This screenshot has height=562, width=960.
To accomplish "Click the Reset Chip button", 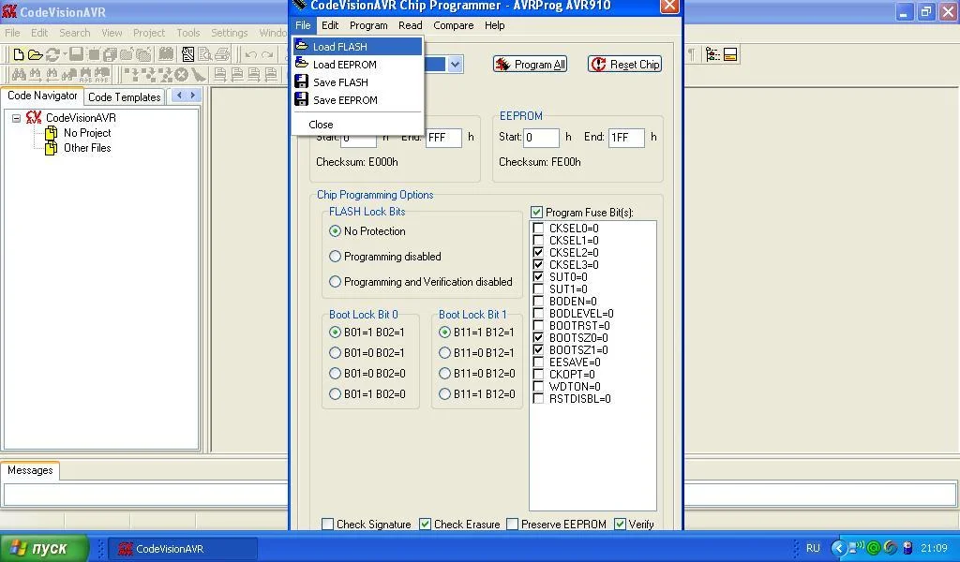I will coord(625,65).
